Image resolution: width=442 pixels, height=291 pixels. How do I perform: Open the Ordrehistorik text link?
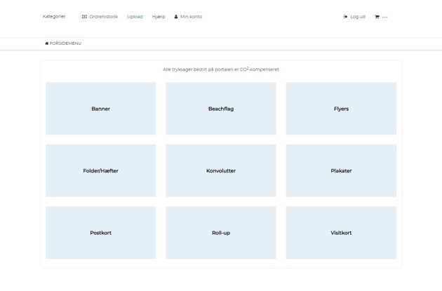(x=103, y=17)
